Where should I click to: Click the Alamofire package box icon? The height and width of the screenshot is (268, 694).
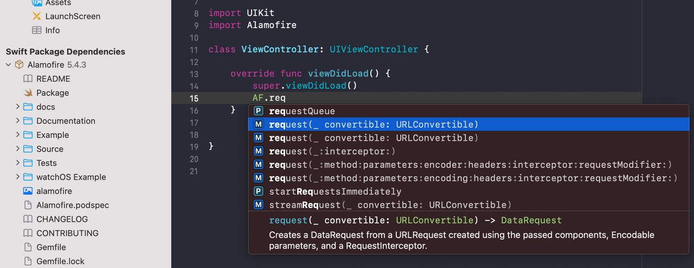19,65
